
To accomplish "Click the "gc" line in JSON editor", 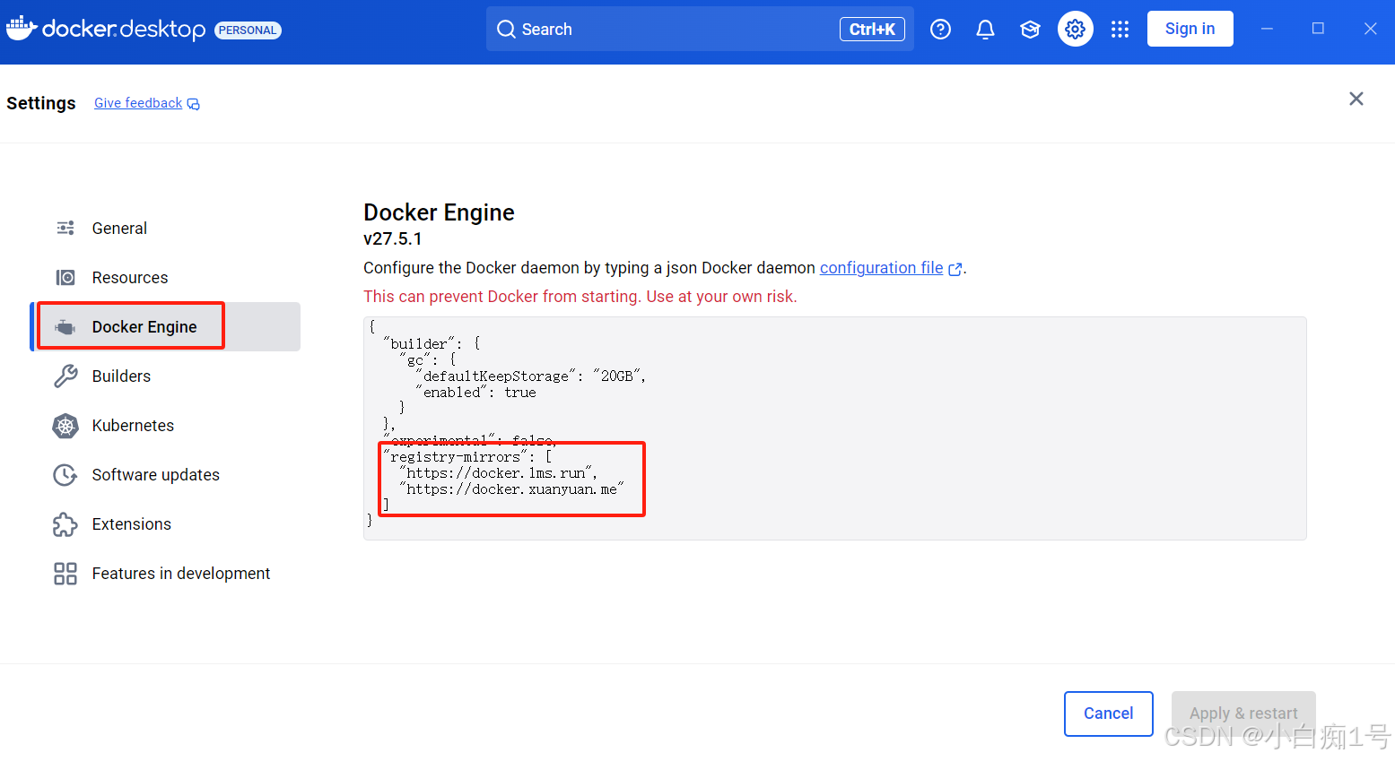I will (428, 360).
